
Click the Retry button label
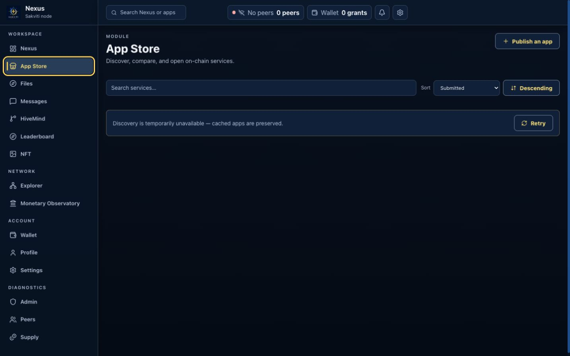pyautogui.click(x=538, y=123)
